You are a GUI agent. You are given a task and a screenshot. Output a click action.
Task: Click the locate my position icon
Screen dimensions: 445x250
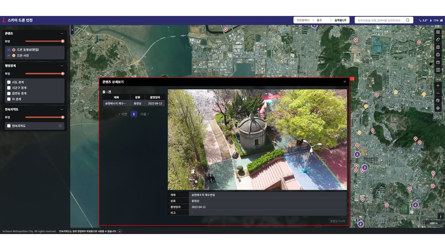point(438,108)
